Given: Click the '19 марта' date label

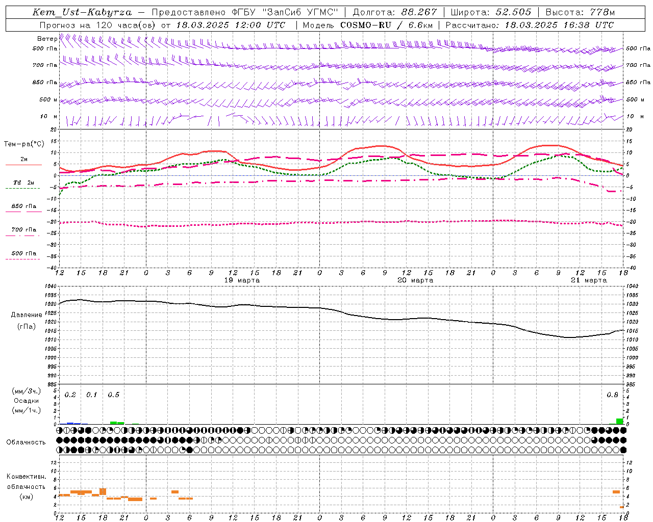Looking at the screenshot, I should (242, 280).
